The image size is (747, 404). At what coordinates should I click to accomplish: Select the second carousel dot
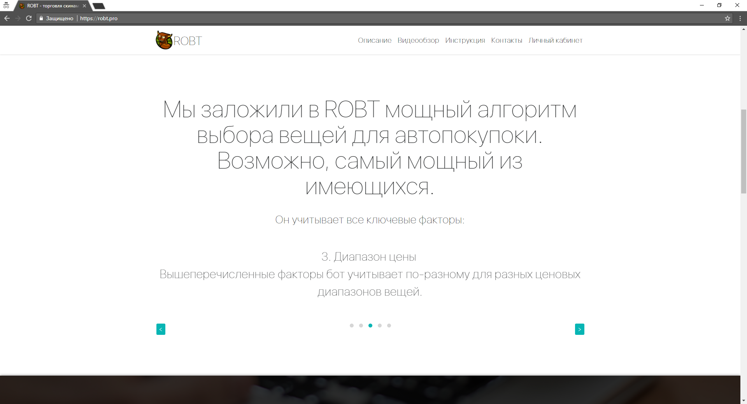361,326
